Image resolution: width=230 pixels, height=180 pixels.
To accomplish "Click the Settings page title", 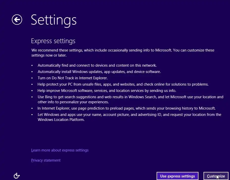I will pos(53,20).
